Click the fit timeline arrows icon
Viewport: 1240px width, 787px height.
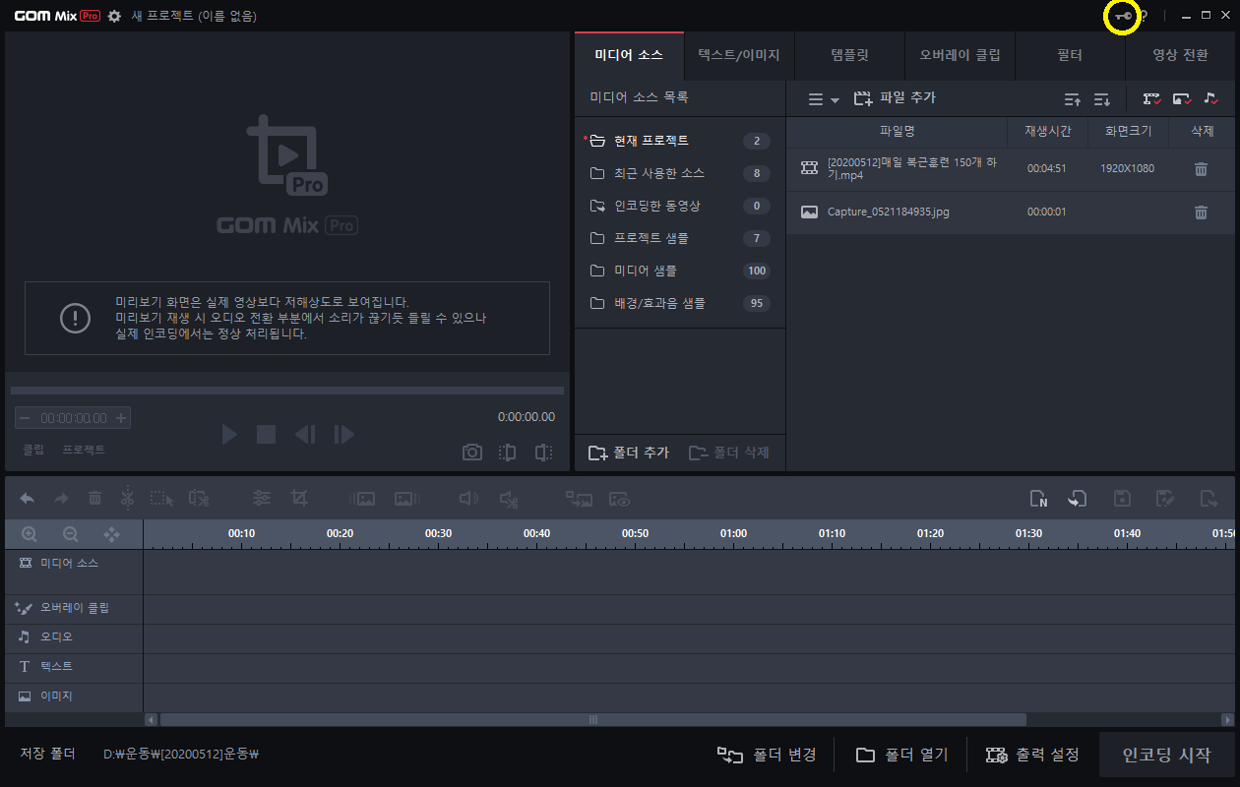tap(111, 534)
